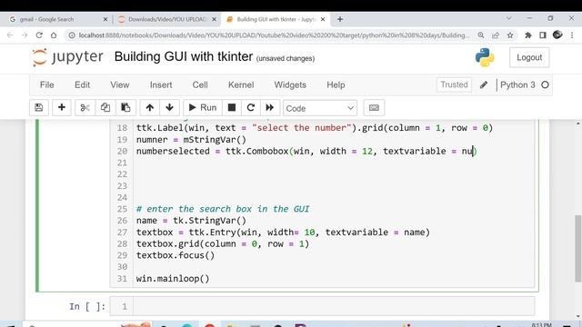Click the textbox.grid(column = 0, row = 1) line
This screenshot has height=327, width=582.
(222, 244)
